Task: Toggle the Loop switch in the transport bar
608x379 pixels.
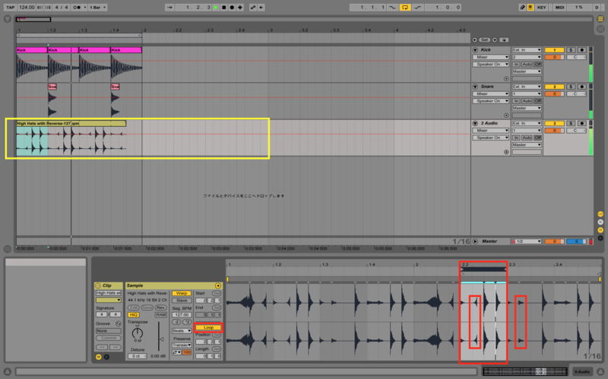Action: [405, 8]
